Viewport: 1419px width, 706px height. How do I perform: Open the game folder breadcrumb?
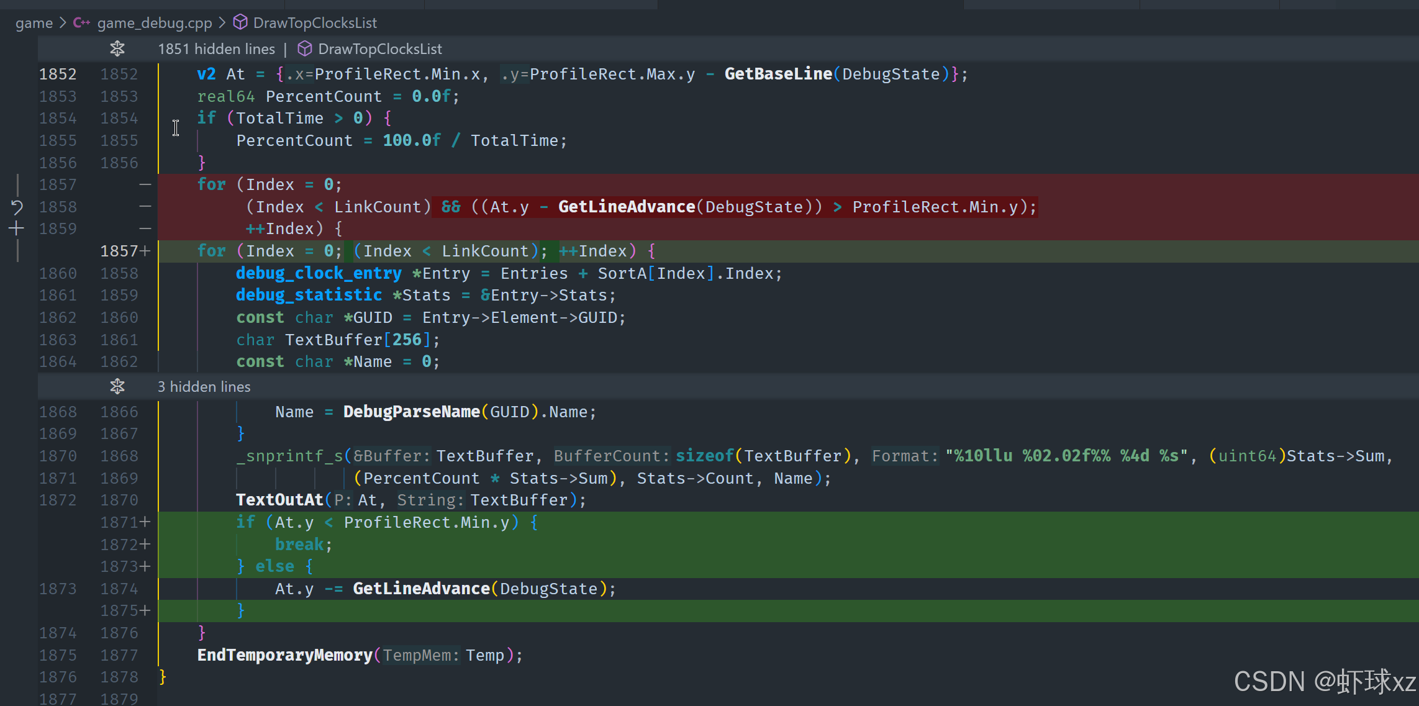tap(34, 23)
